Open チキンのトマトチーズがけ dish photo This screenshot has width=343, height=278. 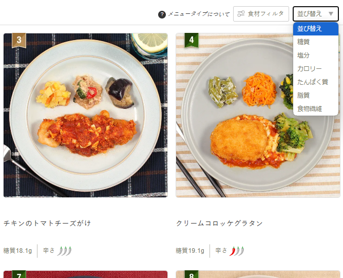point(86,115)
